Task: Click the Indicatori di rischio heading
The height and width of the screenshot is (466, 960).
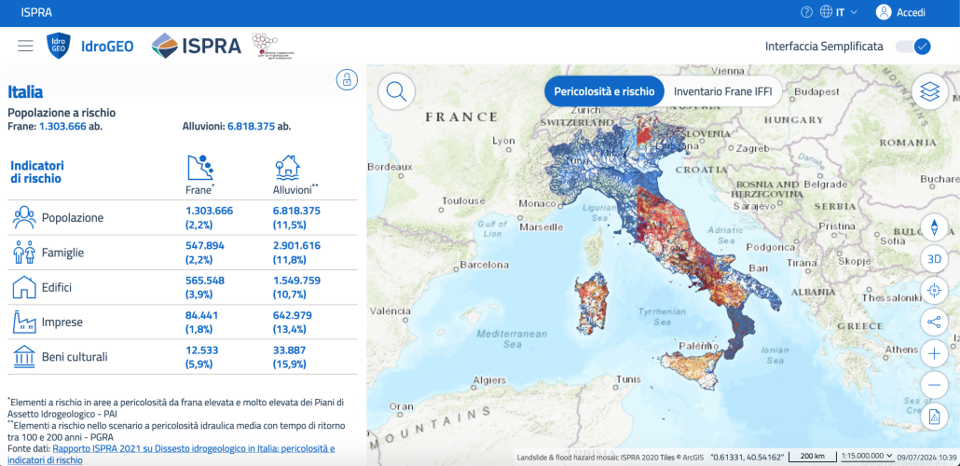Action: (x=37, y=172)
